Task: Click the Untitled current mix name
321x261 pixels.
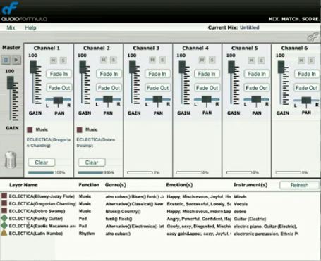Action: point(250,27)
